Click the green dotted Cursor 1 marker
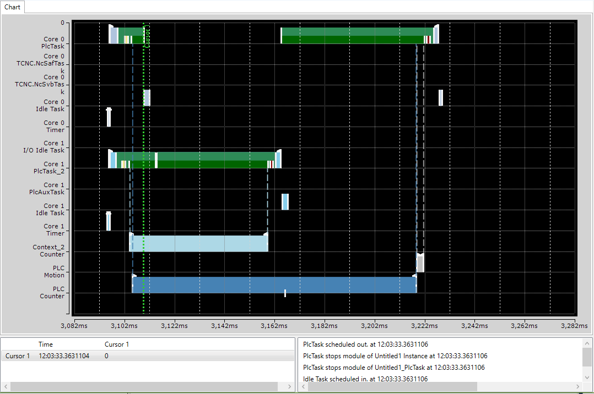Viewport: 594px width, 394px height. (144, 168)
